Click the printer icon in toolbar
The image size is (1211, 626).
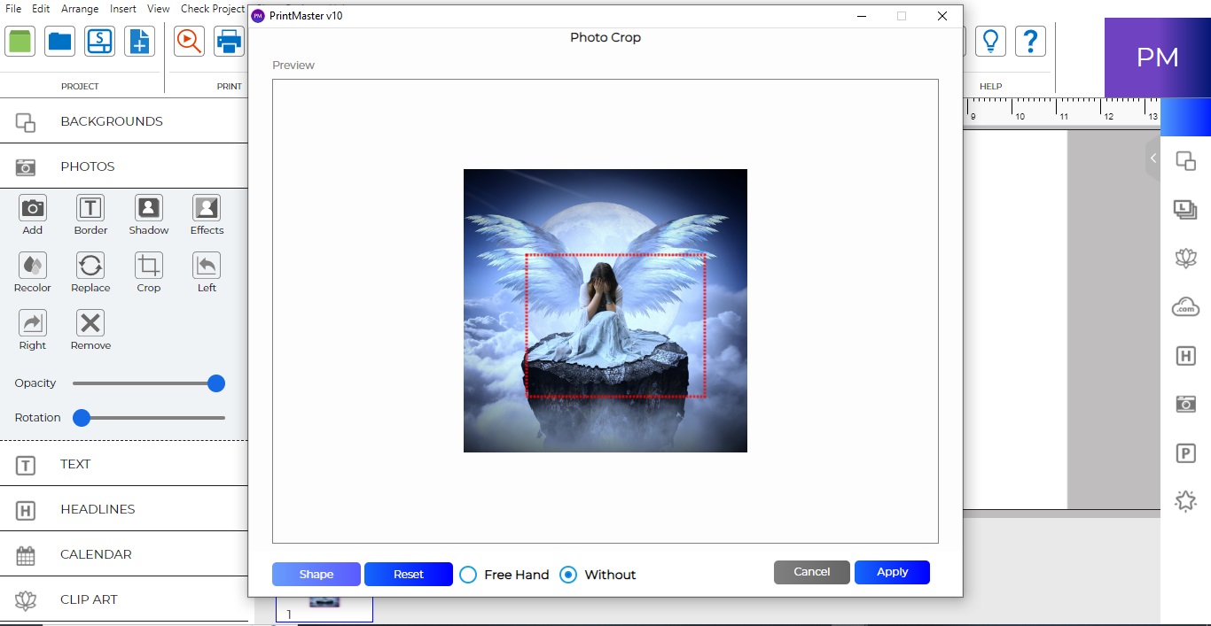[x=229, y=41]
